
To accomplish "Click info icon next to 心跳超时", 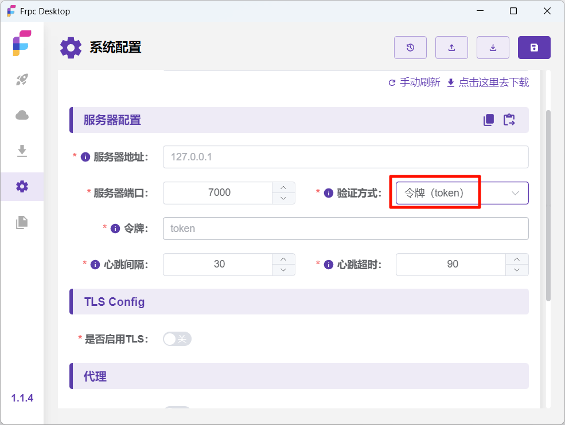I will click(329, 265).
